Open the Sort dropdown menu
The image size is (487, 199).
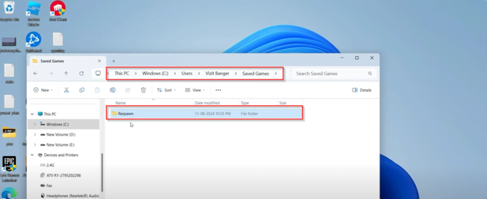pos(166,90)
